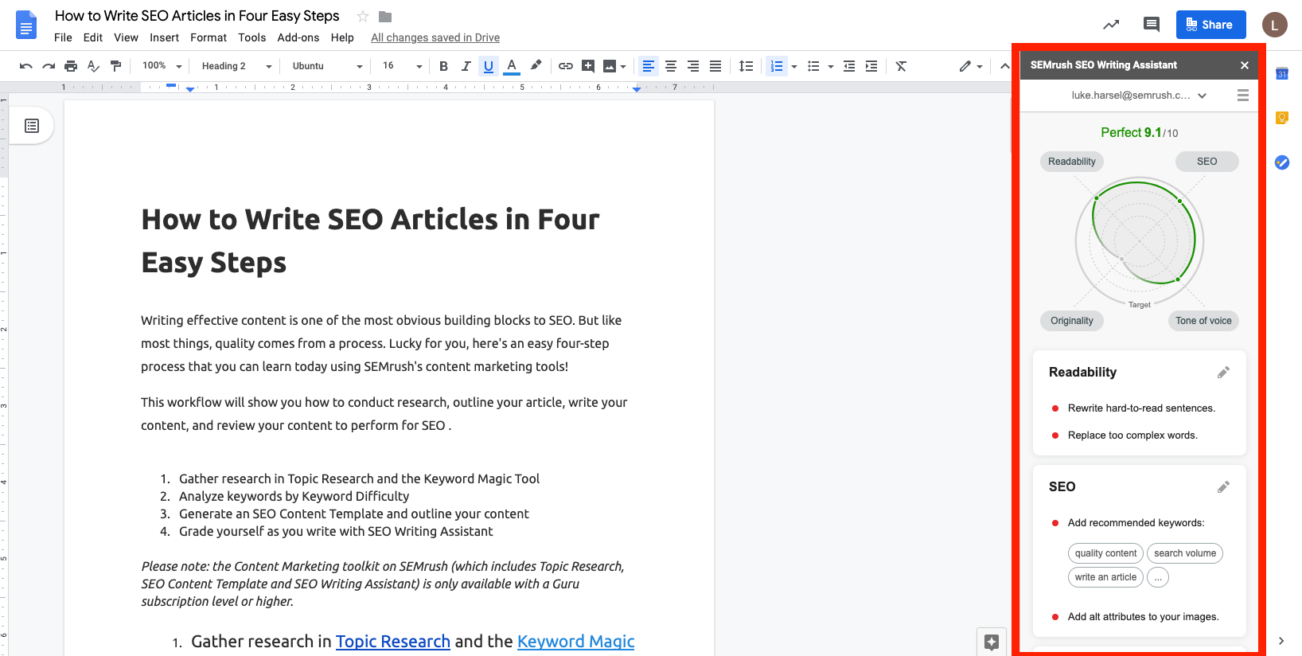Open the Insert menu

tap(164, 37)
